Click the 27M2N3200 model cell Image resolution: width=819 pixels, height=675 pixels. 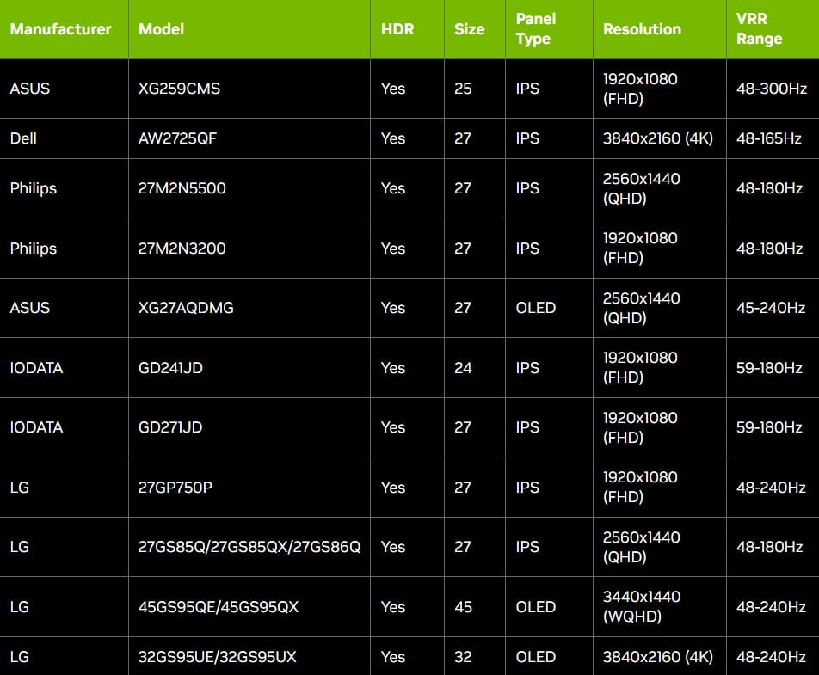[x=182, y=249]
